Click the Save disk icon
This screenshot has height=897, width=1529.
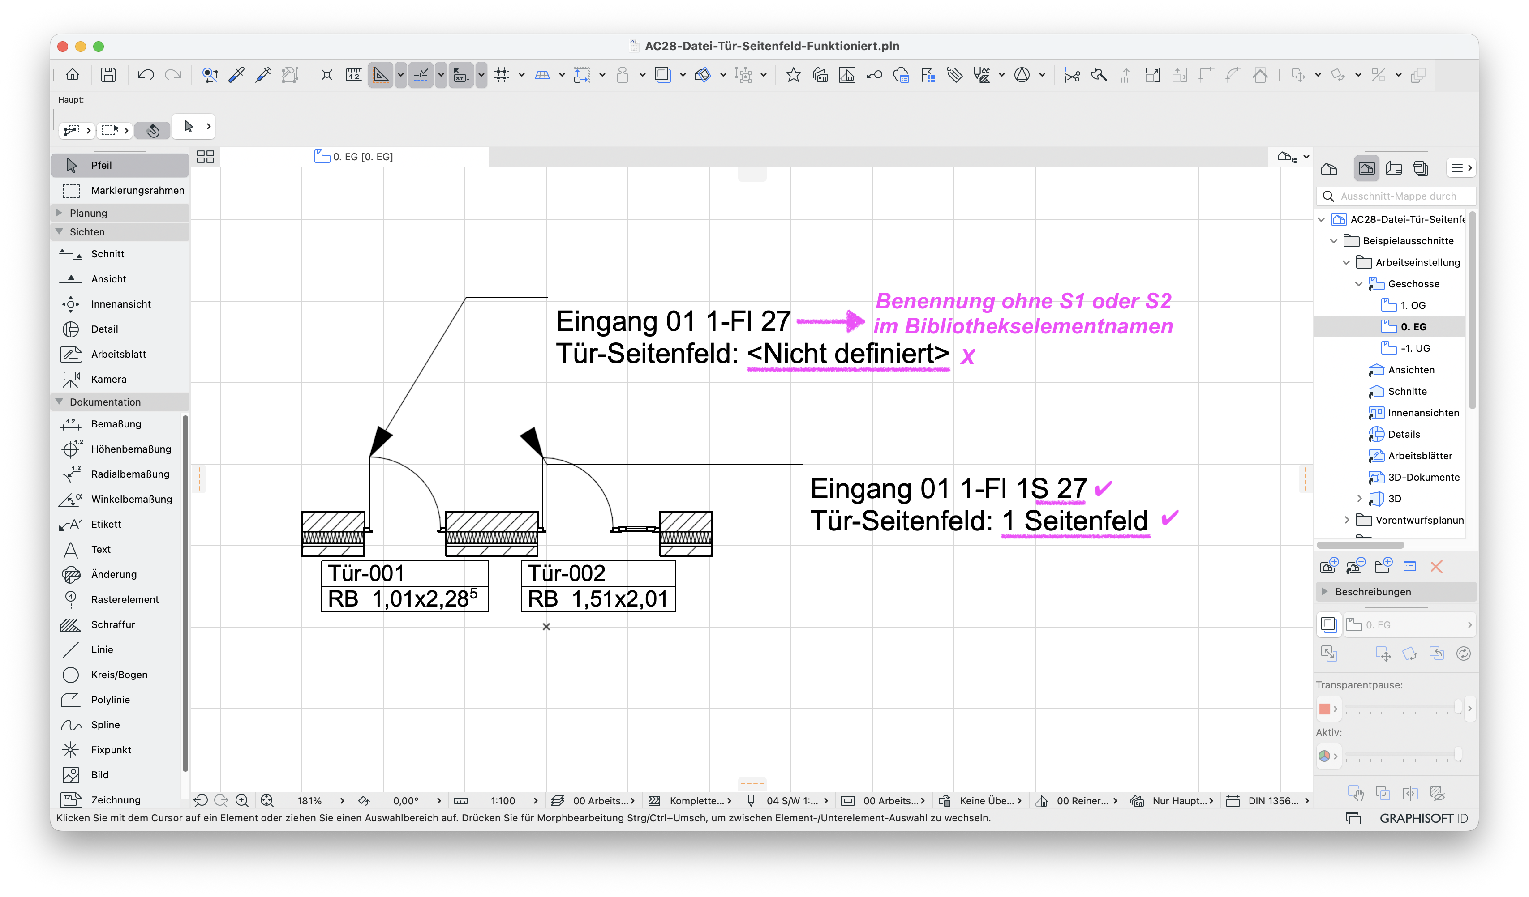click(x=108, y=75)
